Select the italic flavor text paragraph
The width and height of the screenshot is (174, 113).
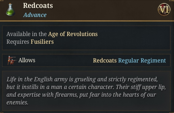coord(86,91)
